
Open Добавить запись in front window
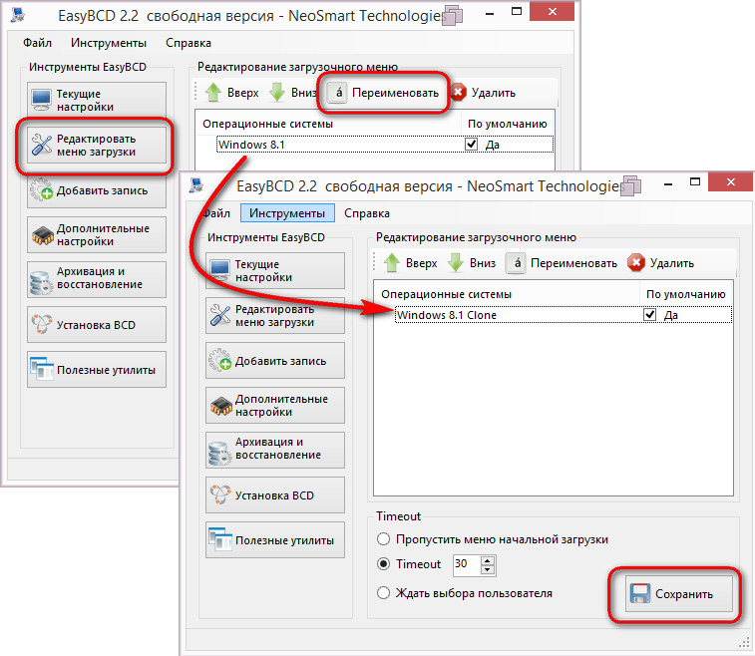(275, 361)
